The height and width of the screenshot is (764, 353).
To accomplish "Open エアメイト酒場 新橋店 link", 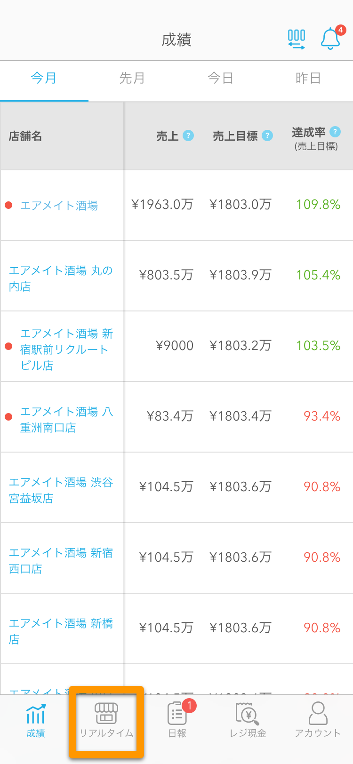I will 61,631.
